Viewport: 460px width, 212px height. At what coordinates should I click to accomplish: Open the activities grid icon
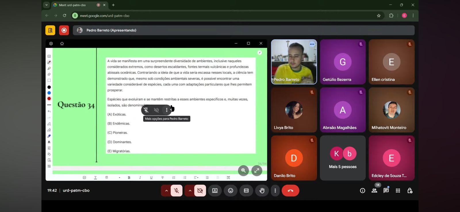coord(398,190)
